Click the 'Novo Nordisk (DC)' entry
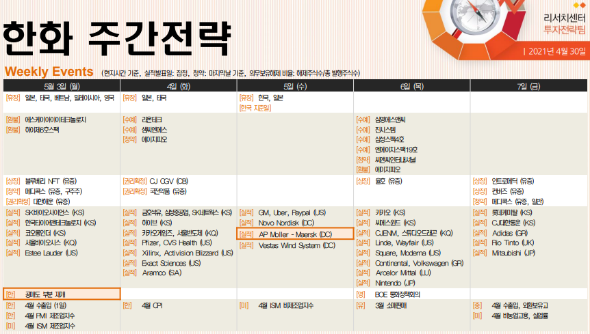Image resolution: width=590 pixels, height=334 pixels. [286, 223]
